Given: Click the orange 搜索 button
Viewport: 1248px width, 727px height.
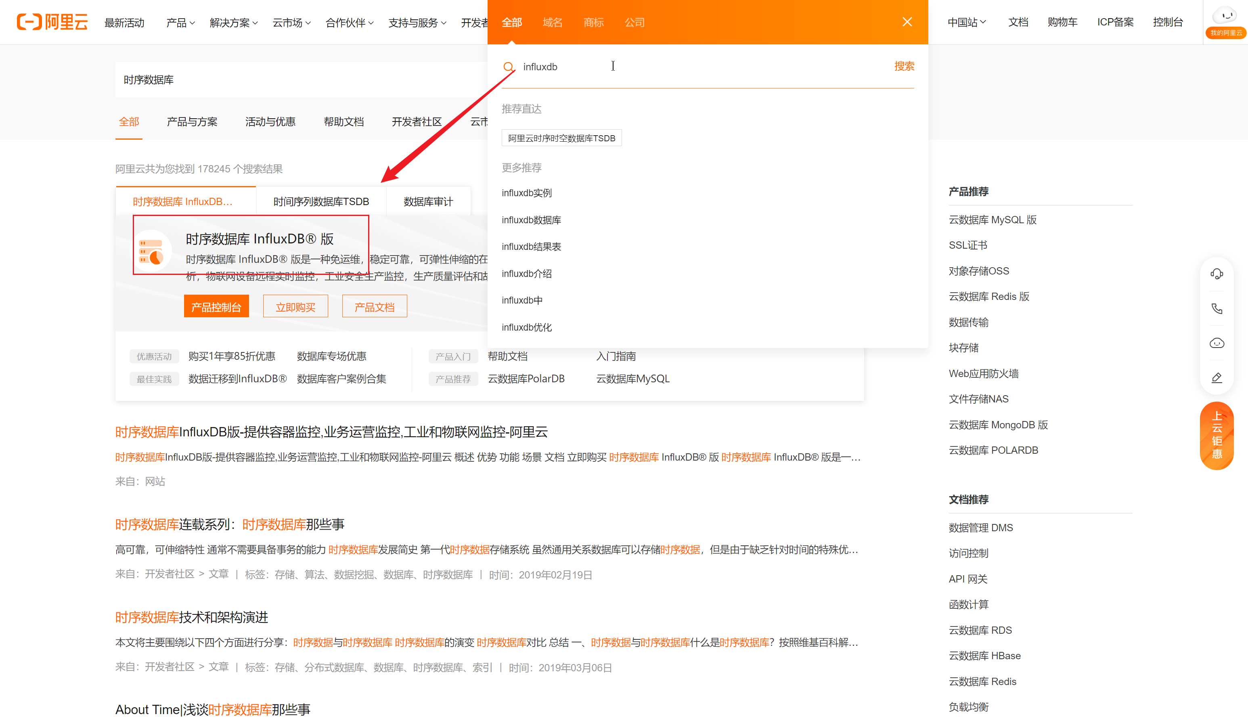Looking at the screenshot, I should [x=904, y=66].
